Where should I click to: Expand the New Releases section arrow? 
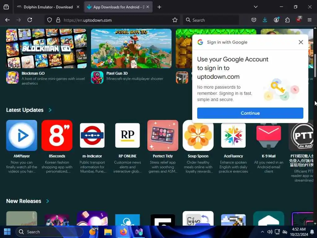[x=47, y=201]
